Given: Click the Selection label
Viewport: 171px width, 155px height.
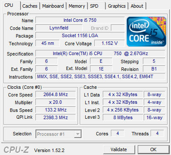Looking at the screenshot, I should tap(22, 134).
